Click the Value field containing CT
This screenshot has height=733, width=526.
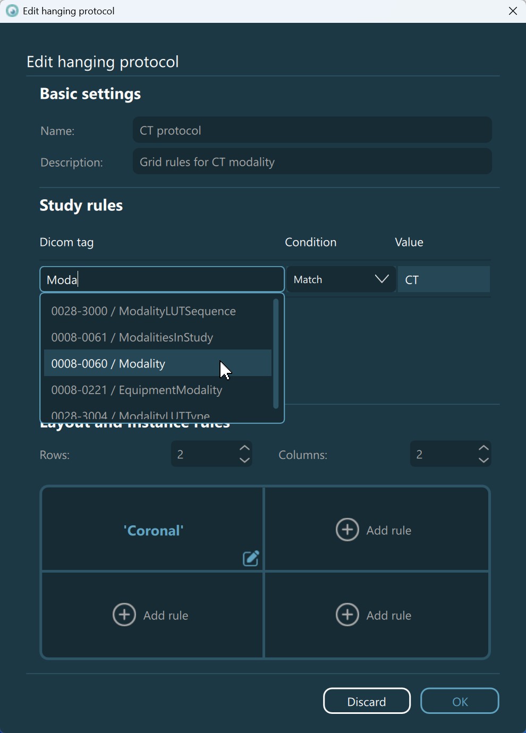pyautogui.click(x=444, y=280)
